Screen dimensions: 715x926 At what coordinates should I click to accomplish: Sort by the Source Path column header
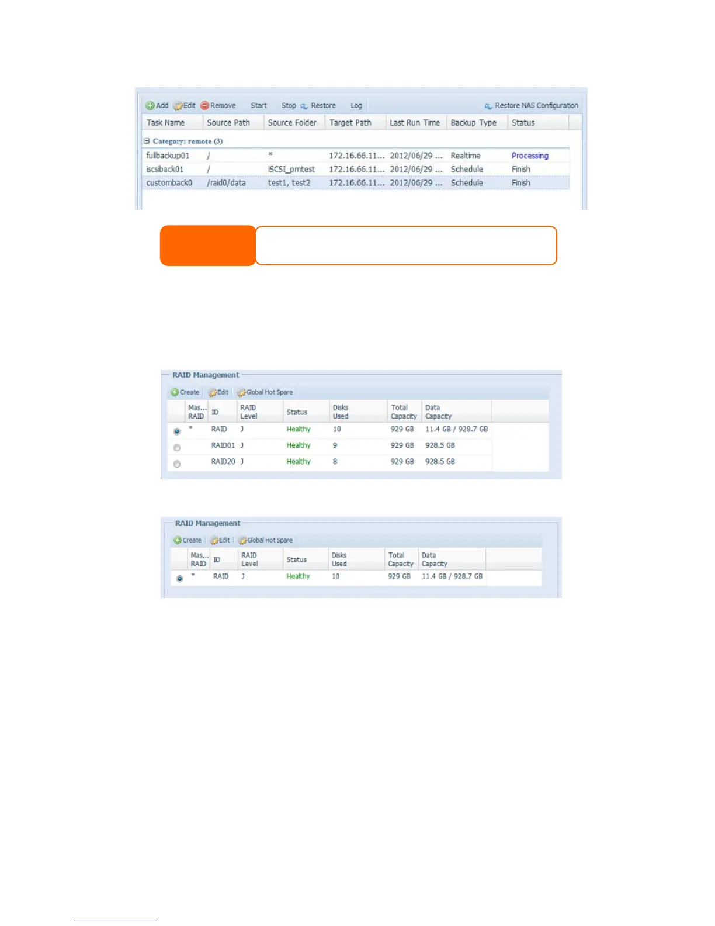click(233, 122)
